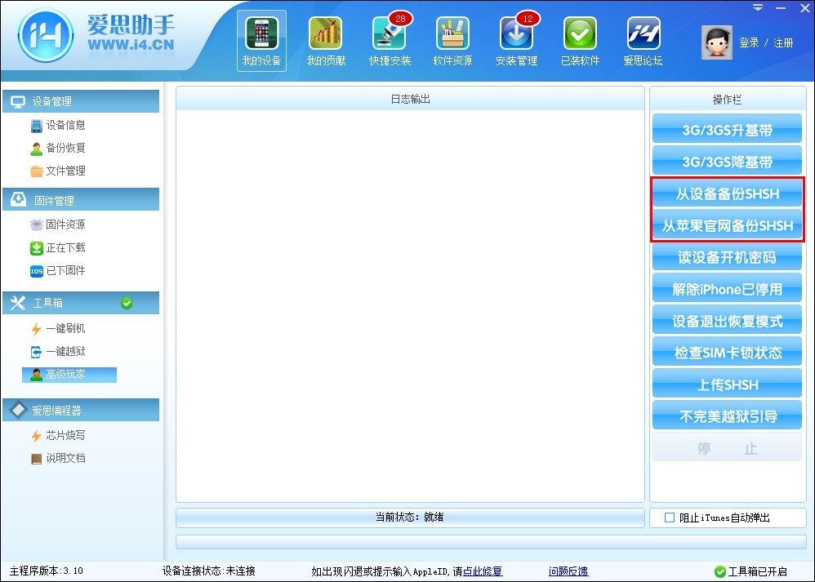The height and width of the screenshot is (582, 815).
Task: Click the 操作栏 panel header
Action: tap(727, 100)
